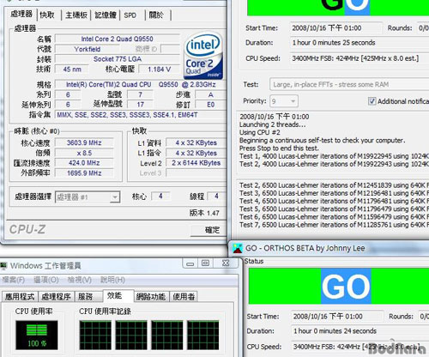The width and height of the screenshot is (429, 357).
Task: Open the 處理器選擇 dropdown in CPU-Z
Action: (x=88, y=197)
